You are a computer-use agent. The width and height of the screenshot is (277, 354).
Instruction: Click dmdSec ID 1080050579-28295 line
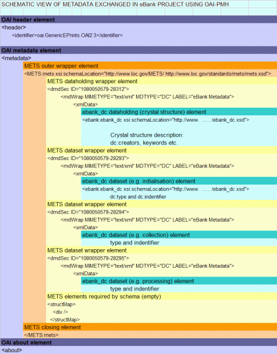(x=88, y=258)
